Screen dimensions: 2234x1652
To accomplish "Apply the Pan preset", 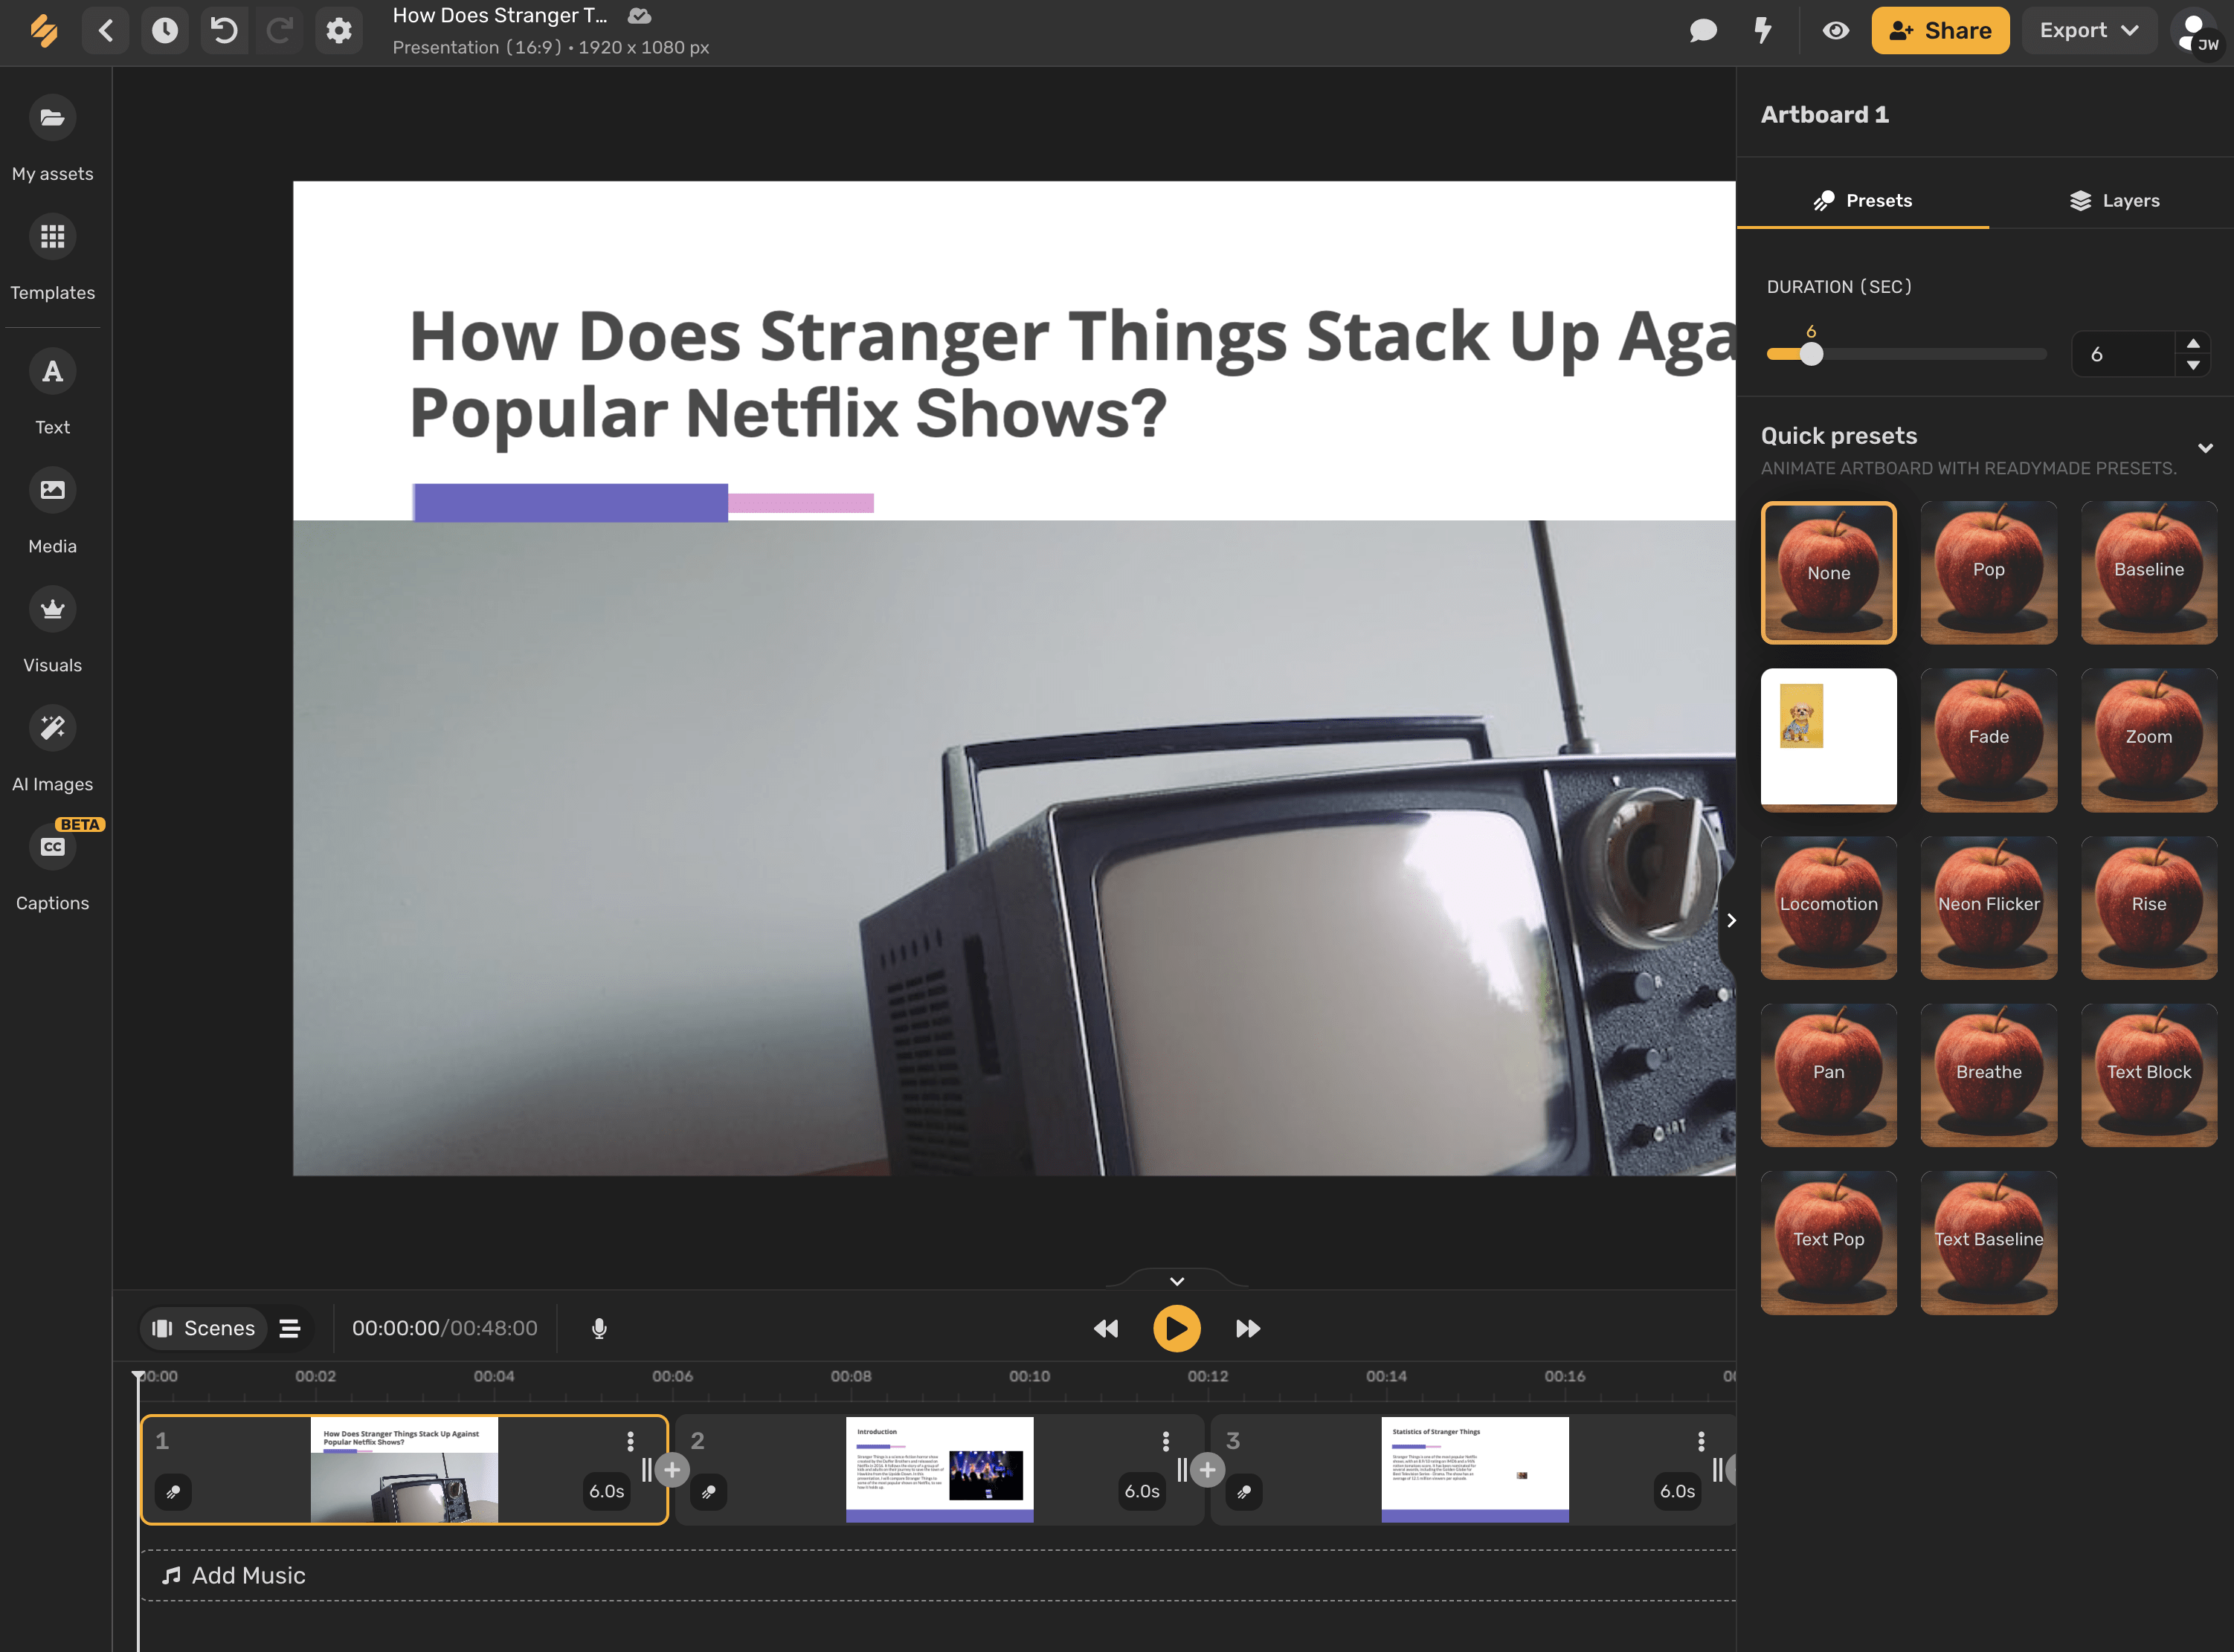I will click(x=1828, y=1075).
